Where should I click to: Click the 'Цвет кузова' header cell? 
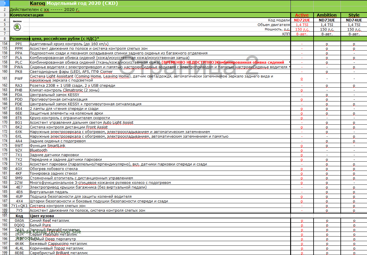click(160, 216)
